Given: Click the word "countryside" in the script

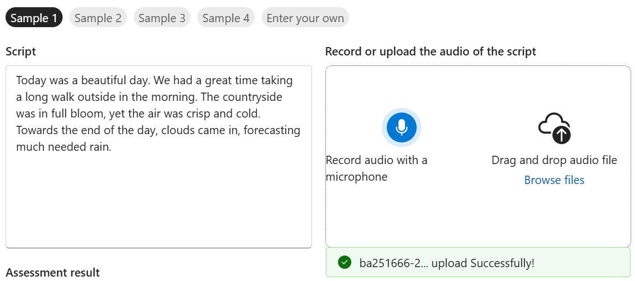Looking at the screenshot, I should [x=252, y=97].
